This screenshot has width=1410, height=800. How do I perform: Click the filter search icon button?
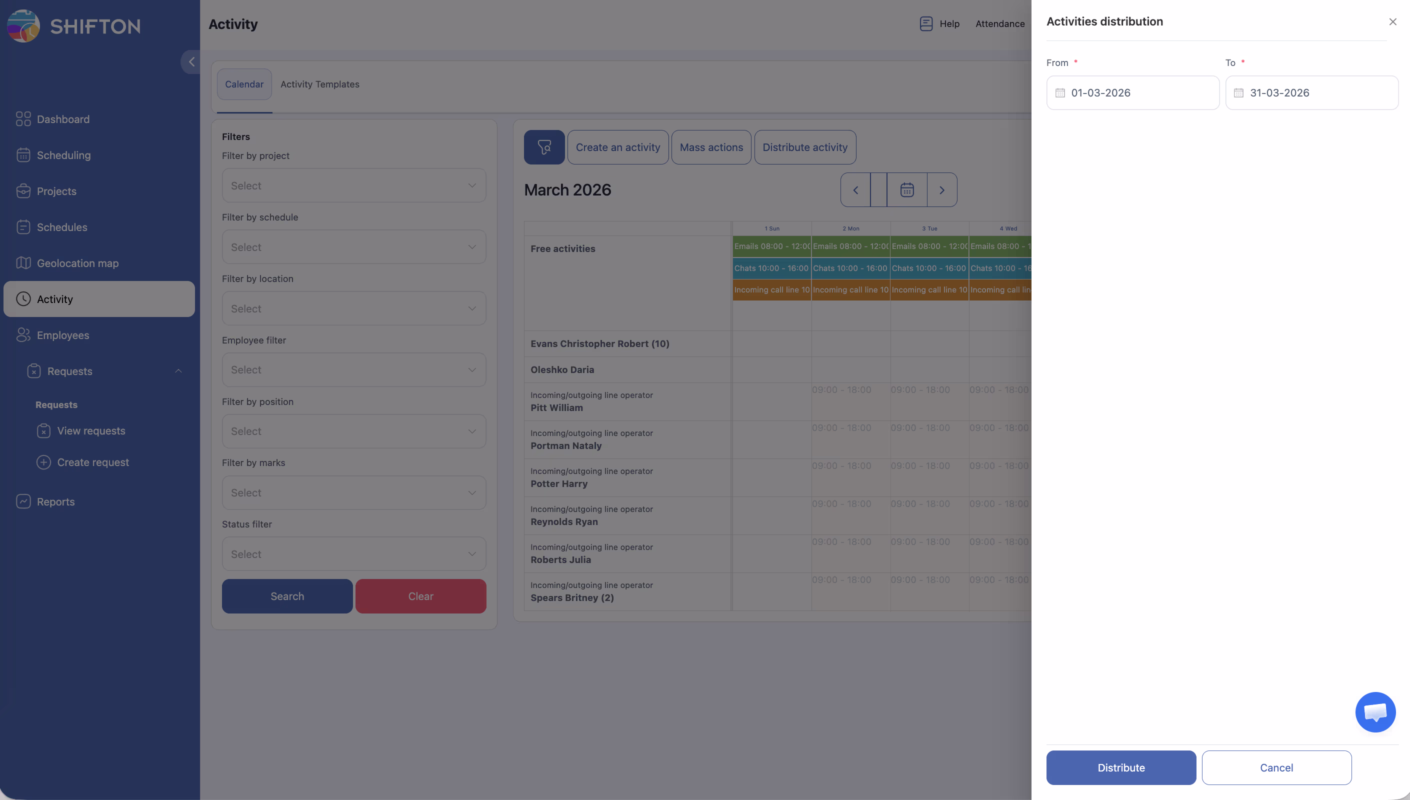(544, 147)
